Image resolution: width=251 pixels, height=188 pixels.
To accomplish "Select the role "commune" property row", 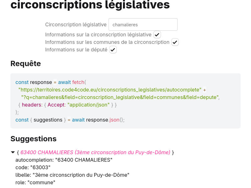I will (35, 182).
